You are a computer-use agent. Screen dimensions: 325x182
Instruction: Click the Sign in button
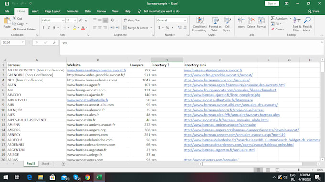(272, 3)
